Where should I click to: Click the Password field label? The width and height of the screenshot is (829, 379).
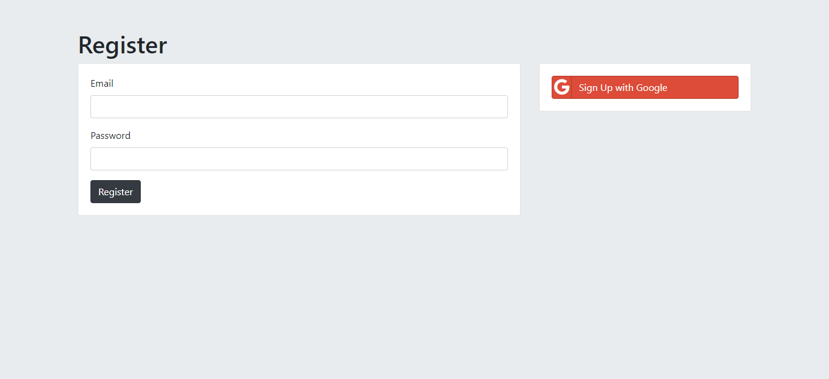coord(110,135)
